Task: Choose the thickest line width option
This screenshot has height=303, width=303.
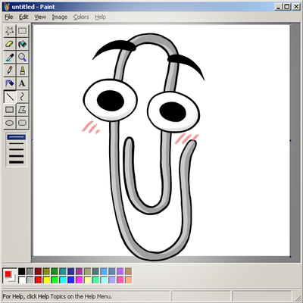Action: [x=17, y=162]
